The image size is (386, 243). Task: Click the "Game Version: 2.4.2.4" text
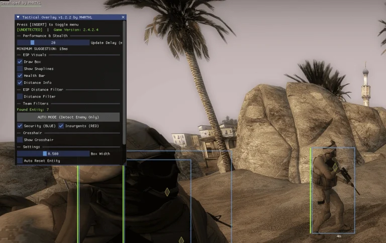coord(76,30)
